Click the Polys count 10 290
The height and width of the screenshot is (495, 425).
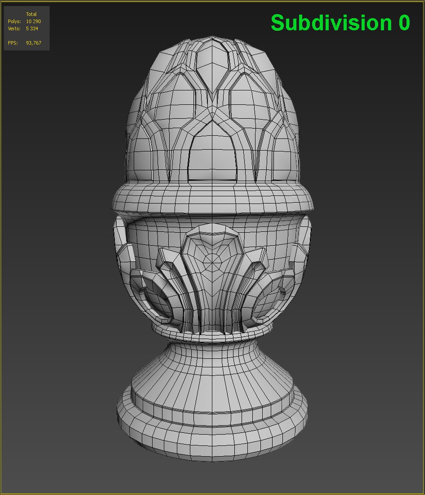33,22
